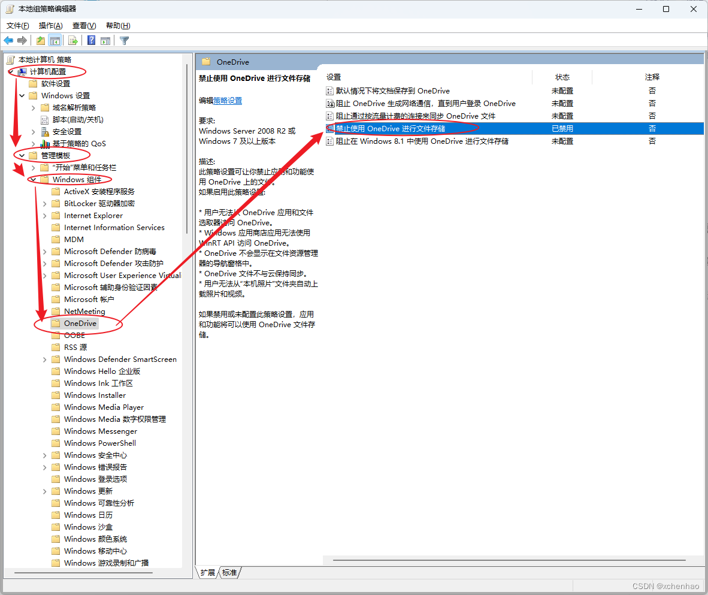Switch to the 扩展 tab
Screen dimensions: 708x595
click(x=208, y=572)
